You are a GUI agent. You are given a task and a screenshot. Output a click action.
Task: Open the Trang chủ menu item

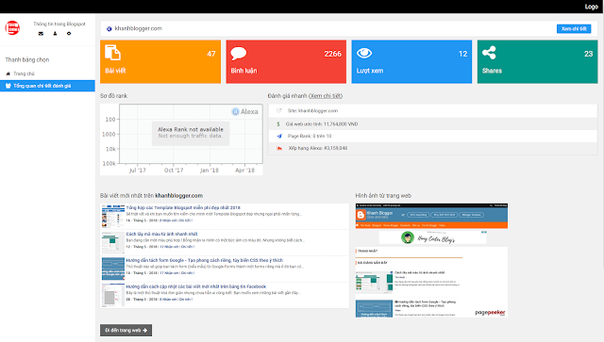(24, 73)
